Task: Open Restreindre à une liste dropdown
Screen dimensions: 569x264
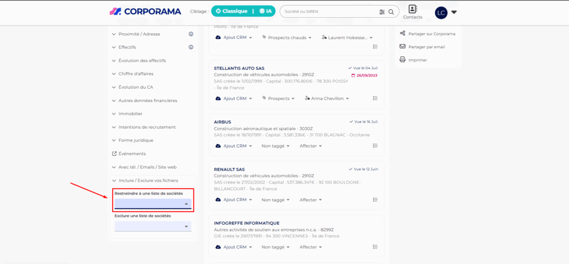Action: [x=153, y=204]
